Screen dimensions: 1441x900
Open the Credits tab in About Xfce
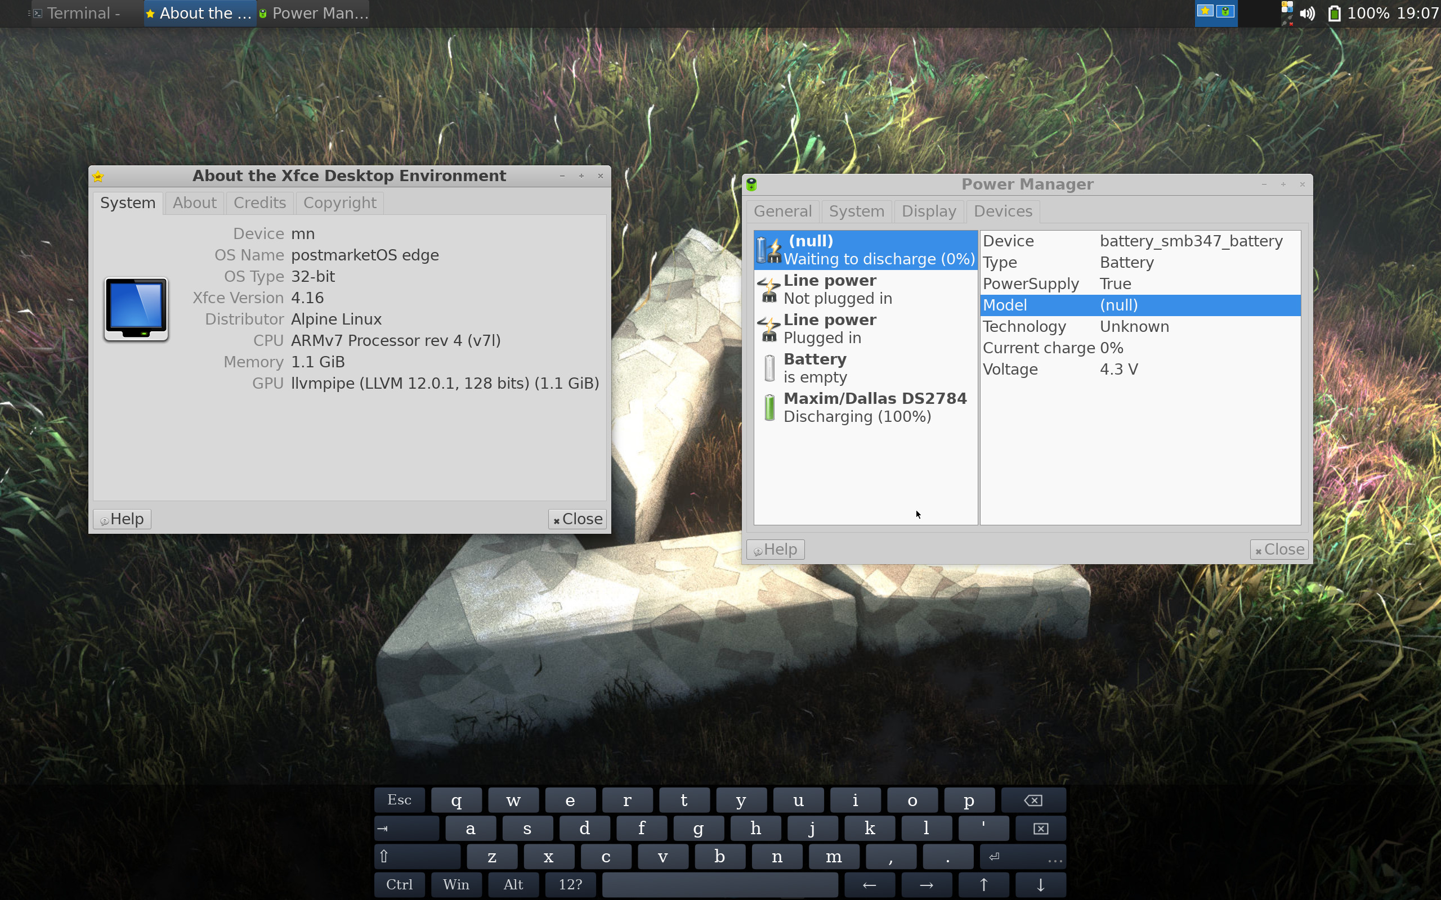[x=259, y=203]
